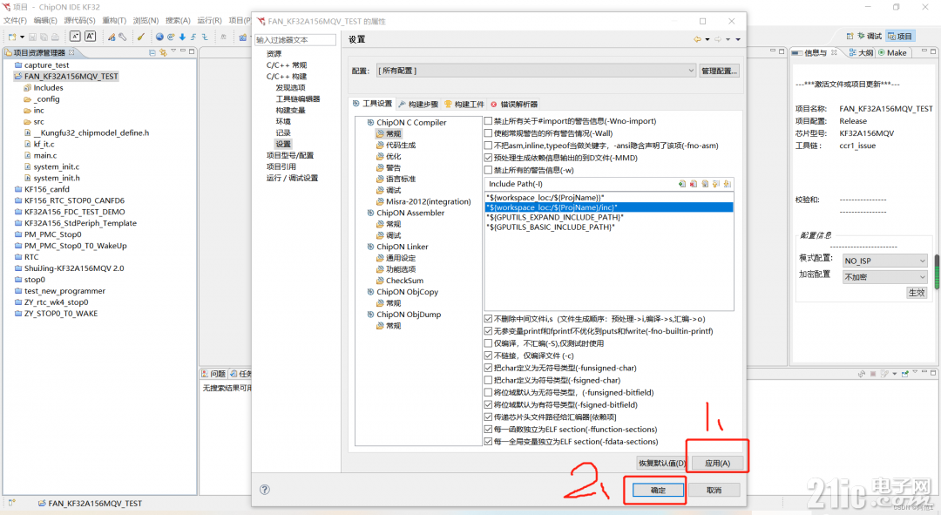Switch to the 错误解析器 tab
This screenshot has height=515, width=941.
pos(514,105)
